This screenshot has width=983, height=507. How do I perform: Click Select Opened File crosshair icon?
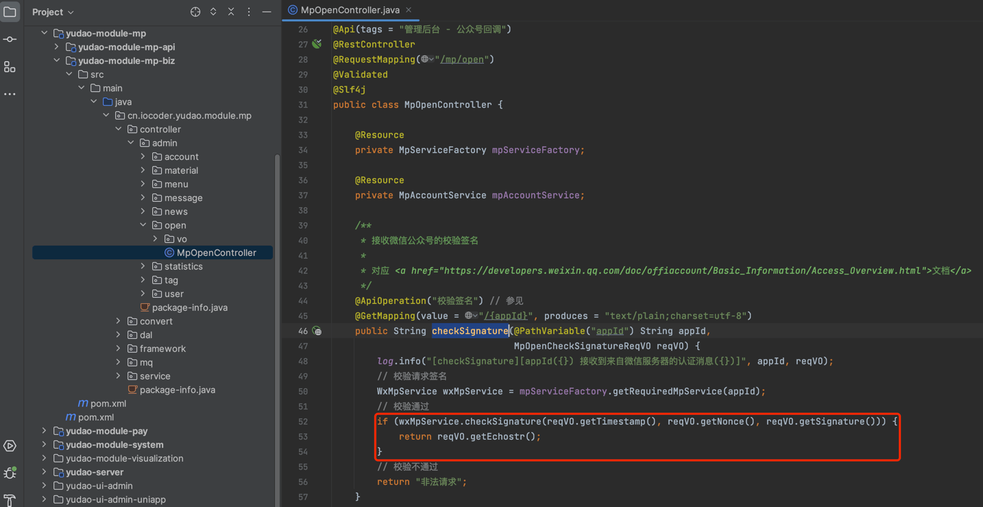pyautogui.click(x=195, y=12)
